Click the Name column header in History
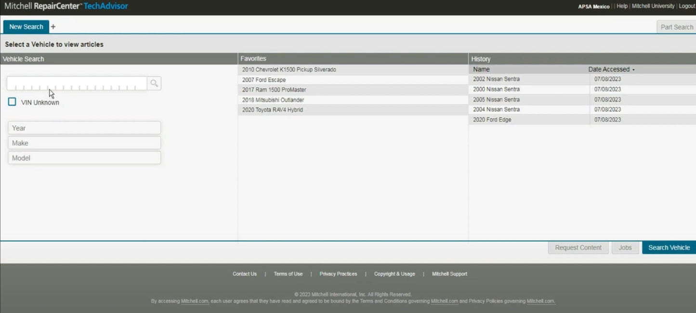The image size is (696, 313). [481, 69]
